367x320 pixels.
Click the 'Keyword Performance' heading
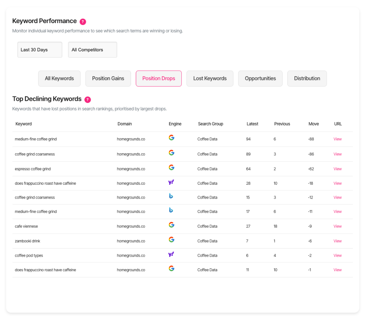44,21
